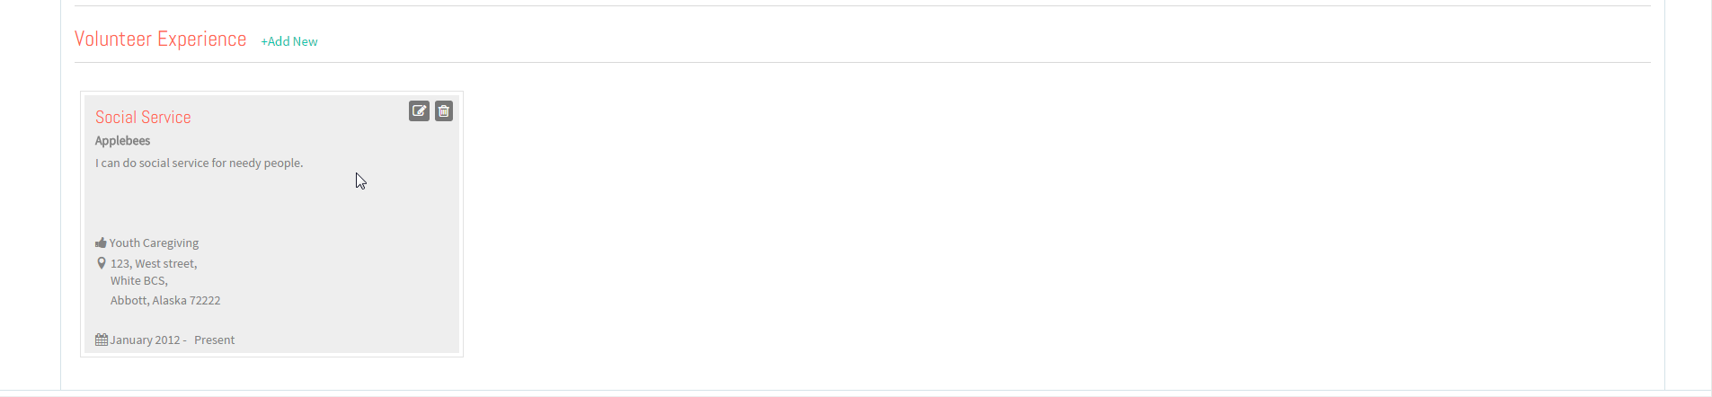
Task: Click the 'Abbott, Alaska 72222' line
Action: click(165, 301)
